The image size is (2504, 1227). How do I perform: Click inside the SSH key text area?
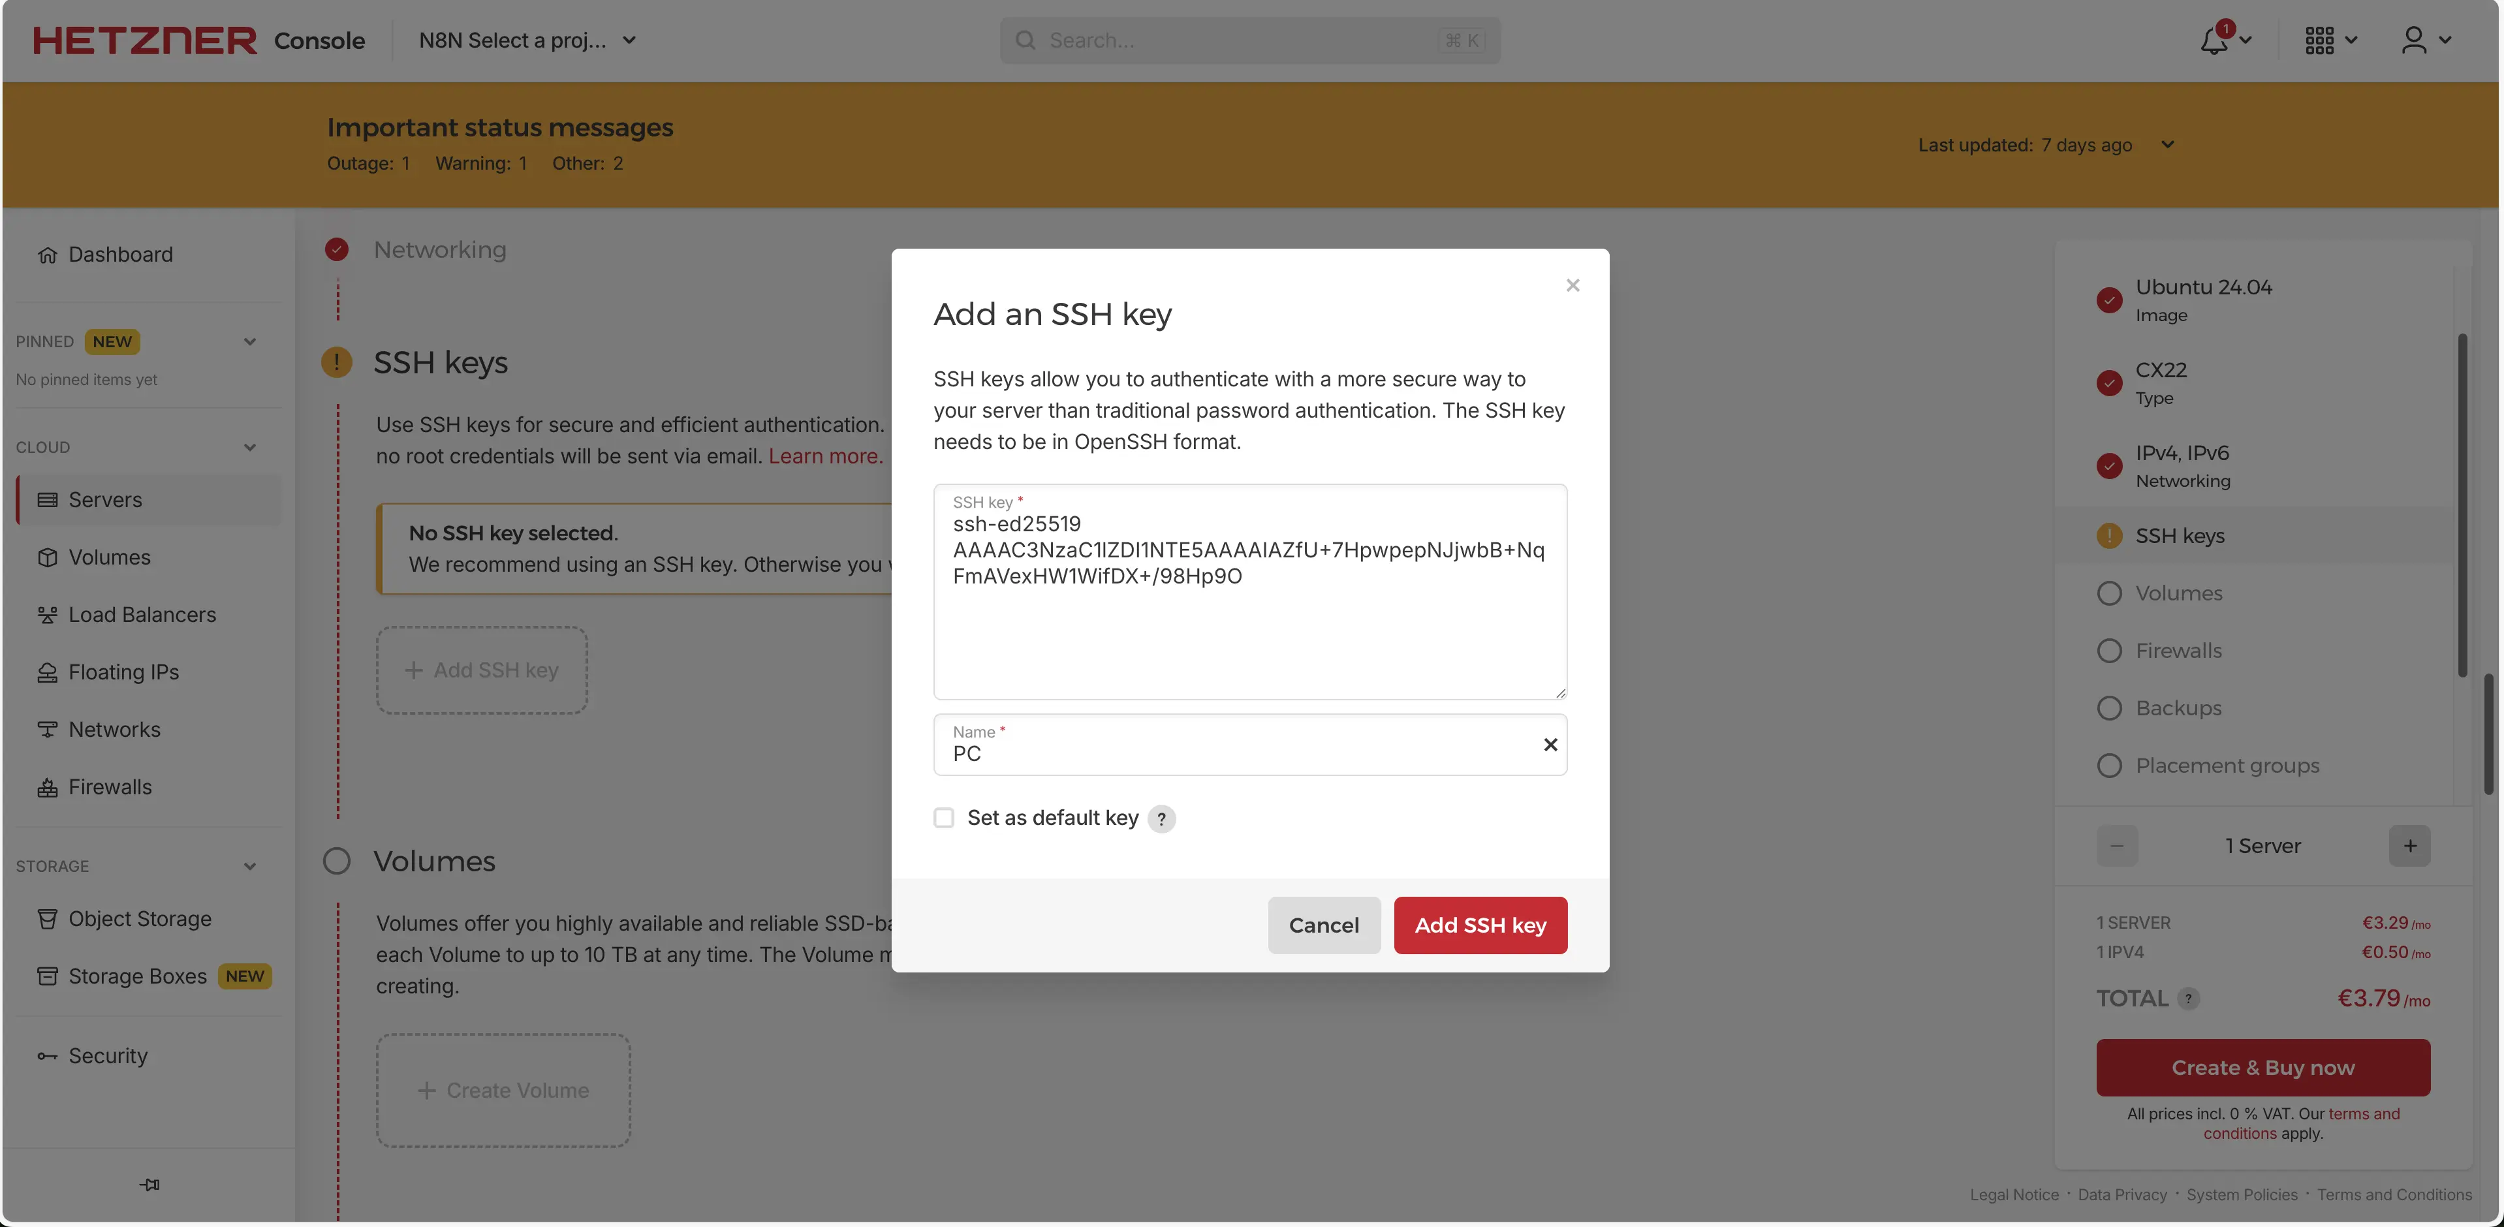pos(1249,632)
